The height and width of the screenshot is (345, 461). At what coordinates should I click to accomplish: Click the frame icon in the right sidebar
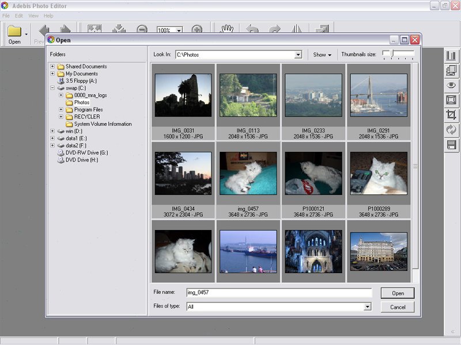click(x=451, y=100)
